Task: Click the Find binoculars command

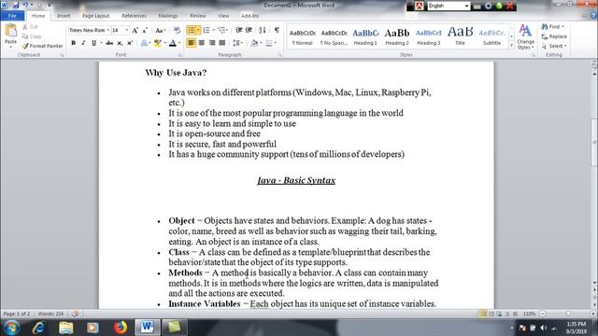Action: click(x=552, y=27)
